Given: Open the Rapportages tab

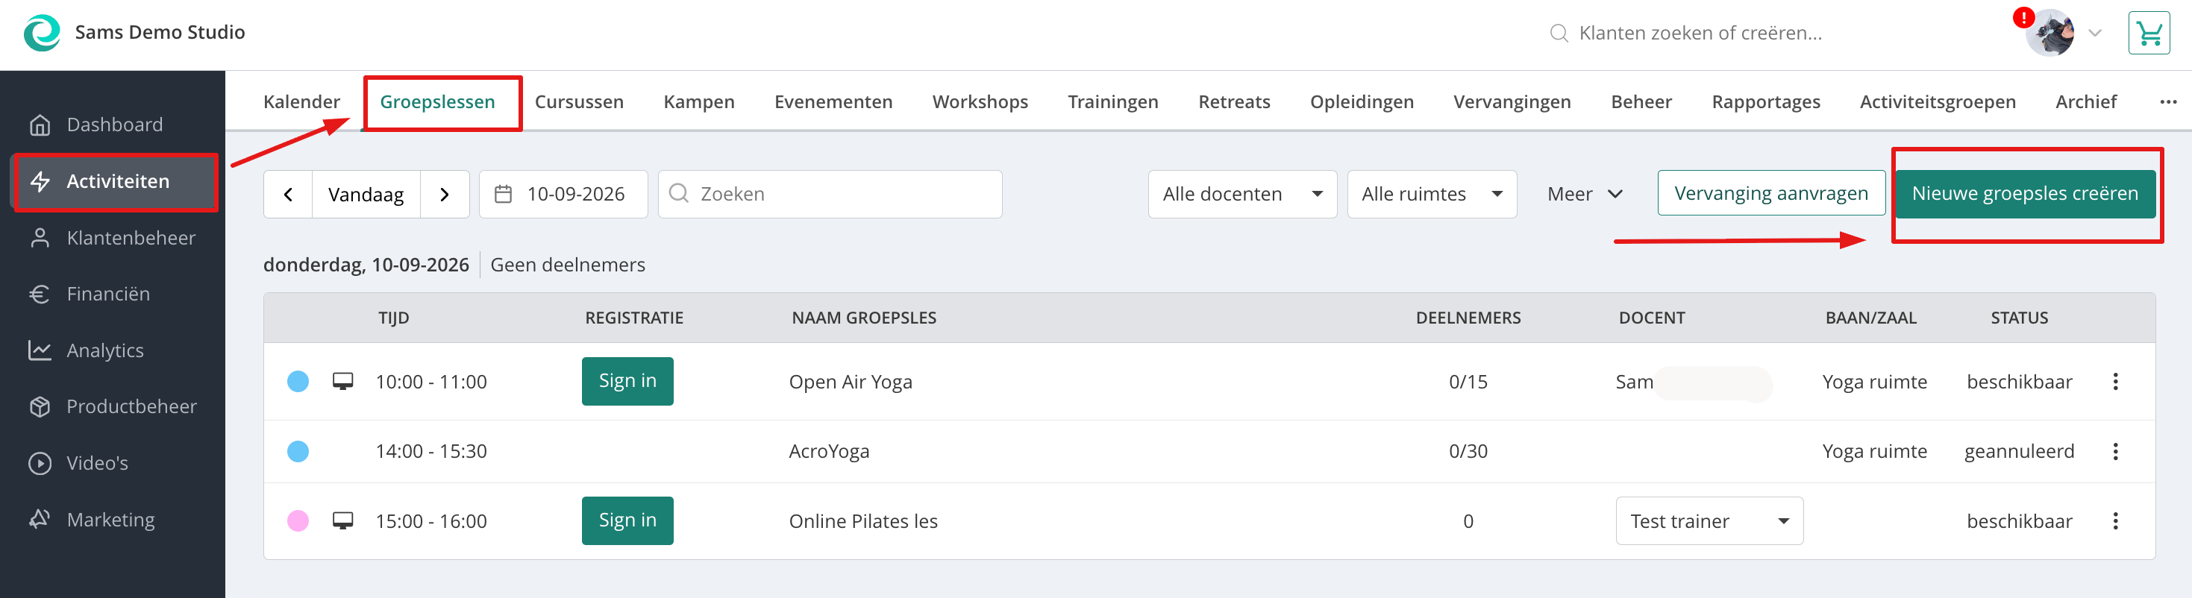Looking at the screenshot, I should click(x=1766, y=102).
